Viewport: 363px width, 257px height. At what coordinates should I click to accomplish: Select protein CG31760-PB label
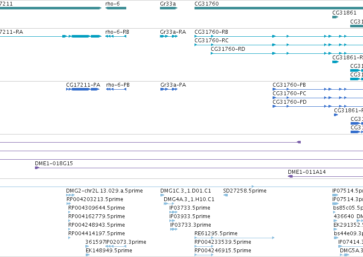(289, 85)
